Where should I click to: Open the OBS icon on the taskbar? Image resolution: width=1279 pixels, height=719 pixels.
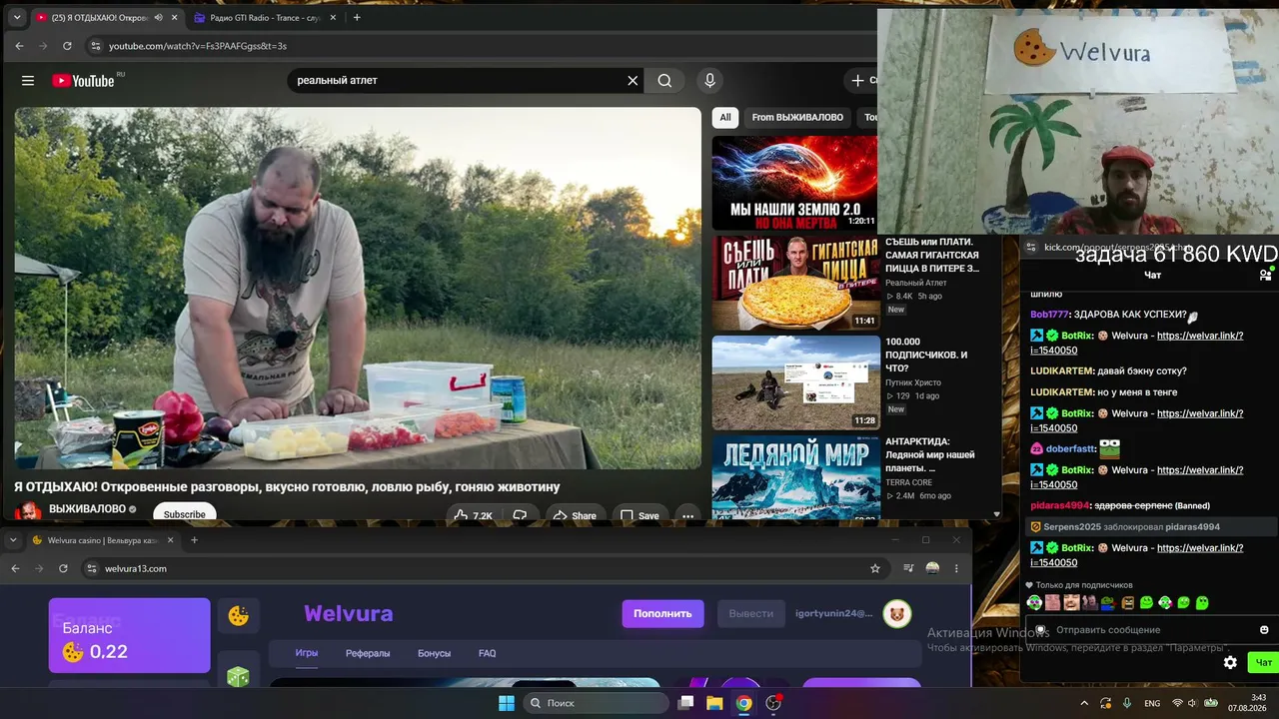(x=773, y=703)
